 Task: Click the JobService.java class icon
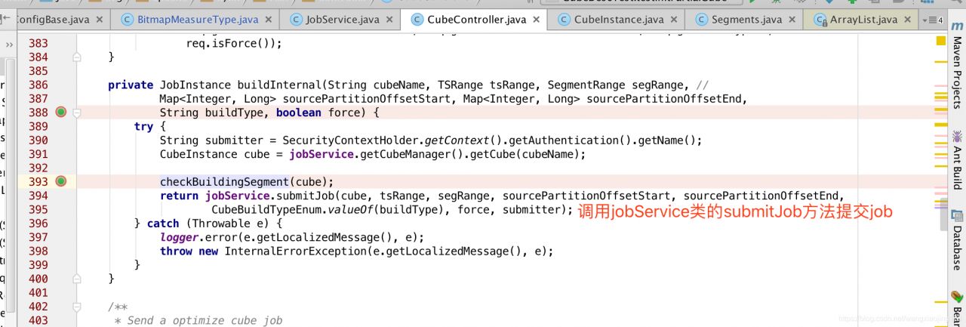pos(295,20)
